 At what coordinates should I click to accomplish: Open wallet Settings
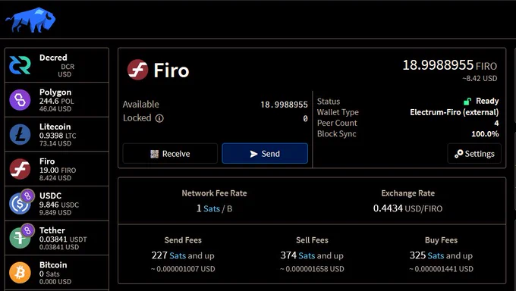tap(474, 154)
